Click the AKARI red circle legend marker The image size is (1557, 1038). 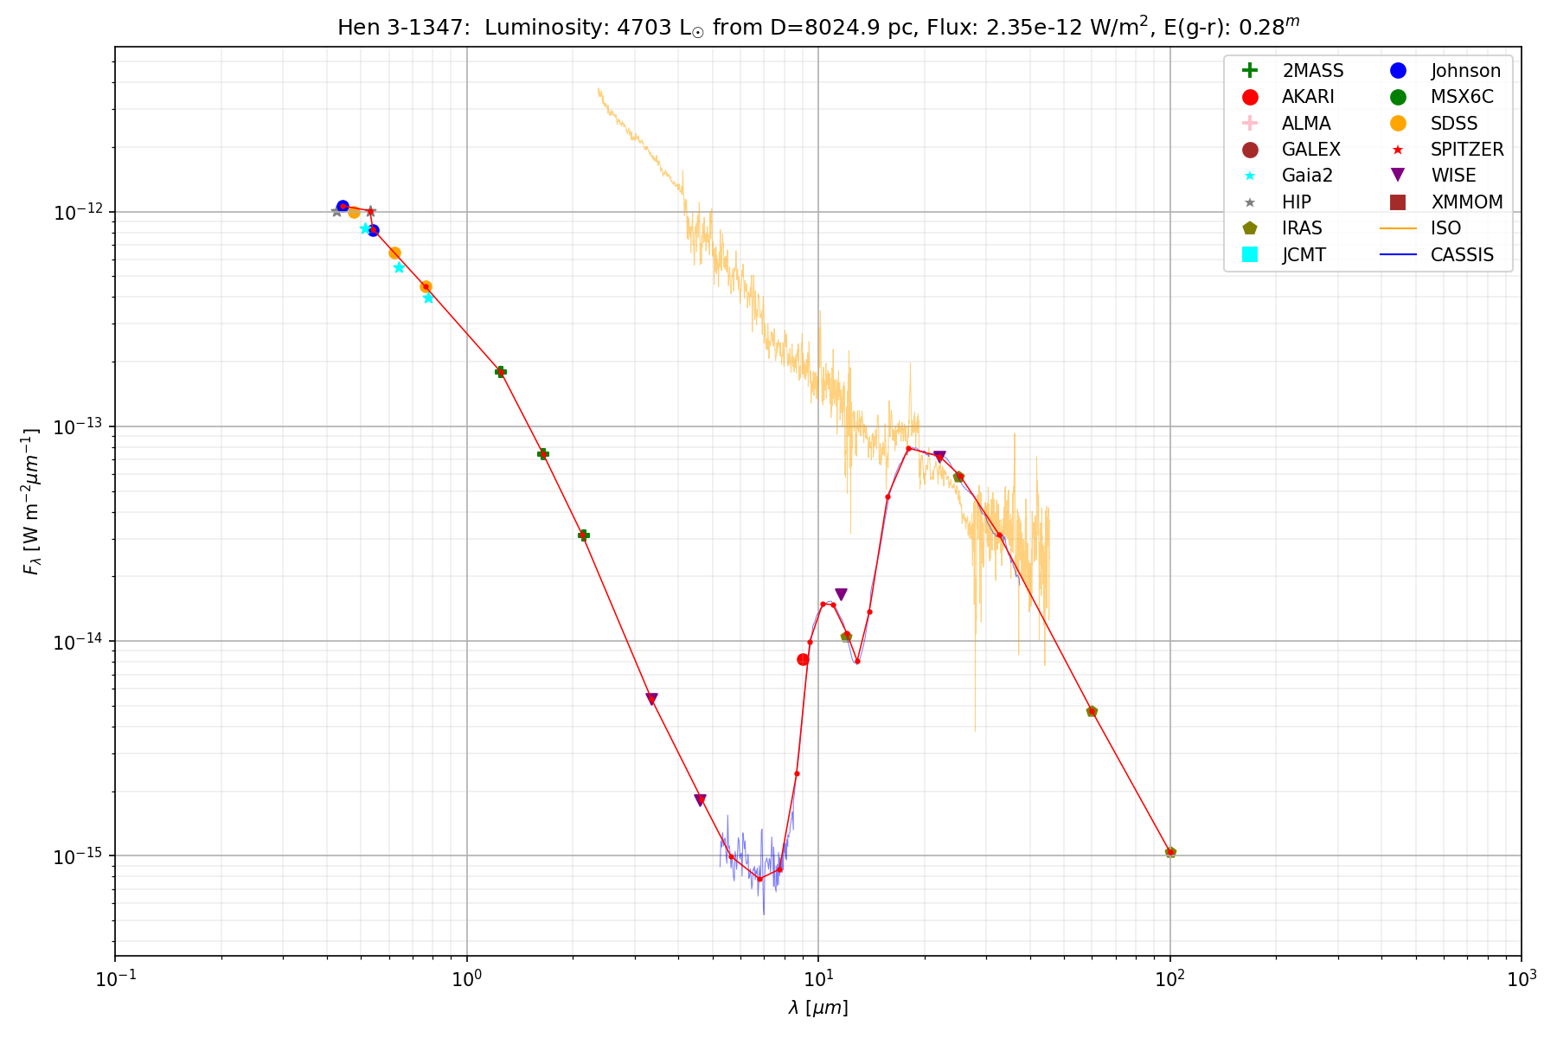tap(1249, 97)
